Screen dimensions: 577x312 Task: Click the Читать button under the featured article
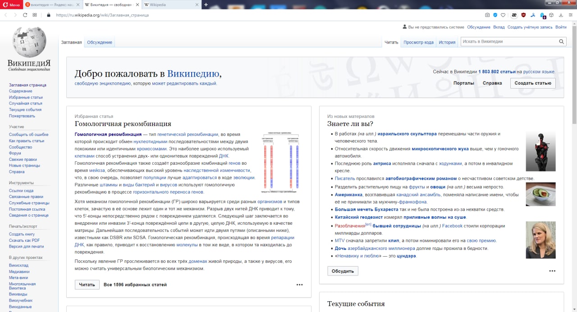tap(87, 285)
